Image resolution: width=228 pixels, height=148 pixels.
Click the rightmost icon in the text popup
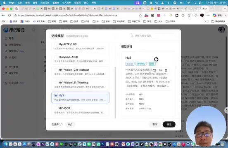point(166,70)
